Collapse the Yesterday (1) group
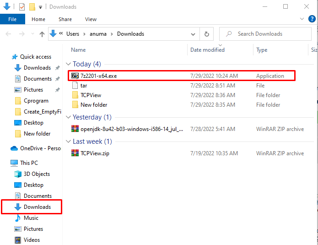The height and width of the screenshot is (245, 318). click(69, 117)
